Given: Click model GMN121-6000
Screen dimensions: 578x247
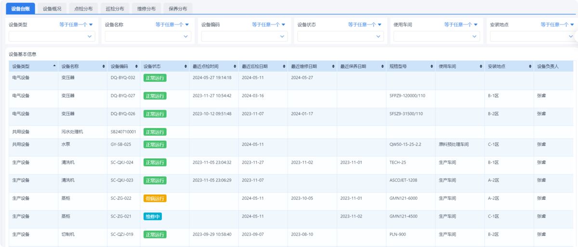Looking at the screenshot, I should 403,198.
